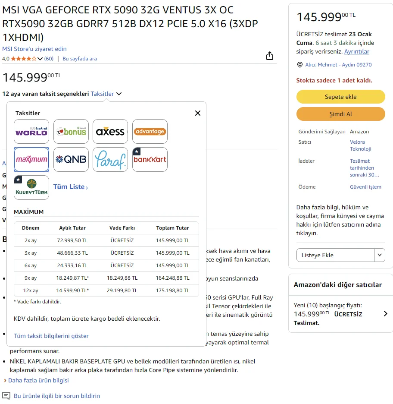Open other sellers on Amazon arrow

coord(385,314)
